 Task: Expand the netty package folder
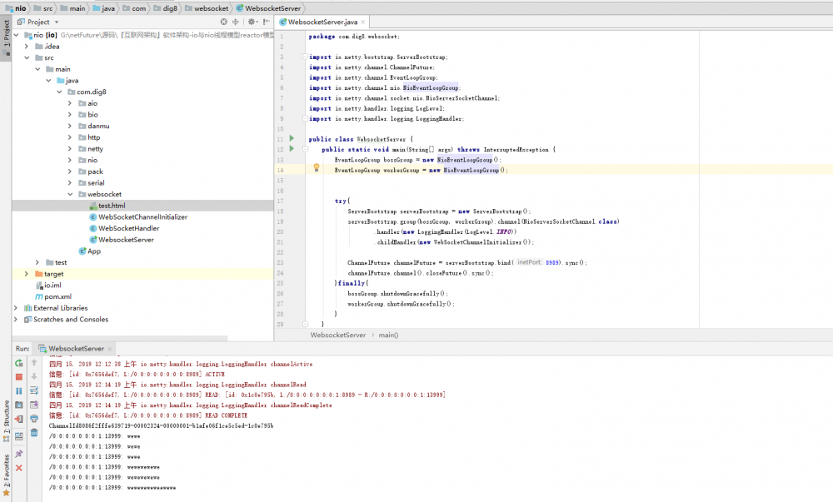pos(70,148)
